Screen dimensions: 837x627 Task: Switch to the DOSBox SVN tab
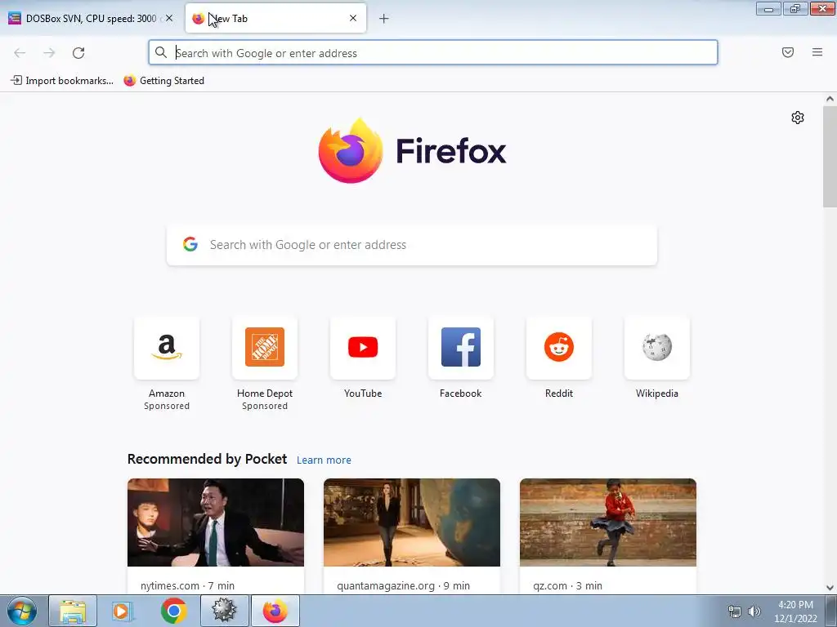point(91,18)
